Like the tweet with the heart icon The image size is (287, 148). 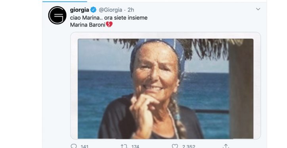[x=175, y=146]
